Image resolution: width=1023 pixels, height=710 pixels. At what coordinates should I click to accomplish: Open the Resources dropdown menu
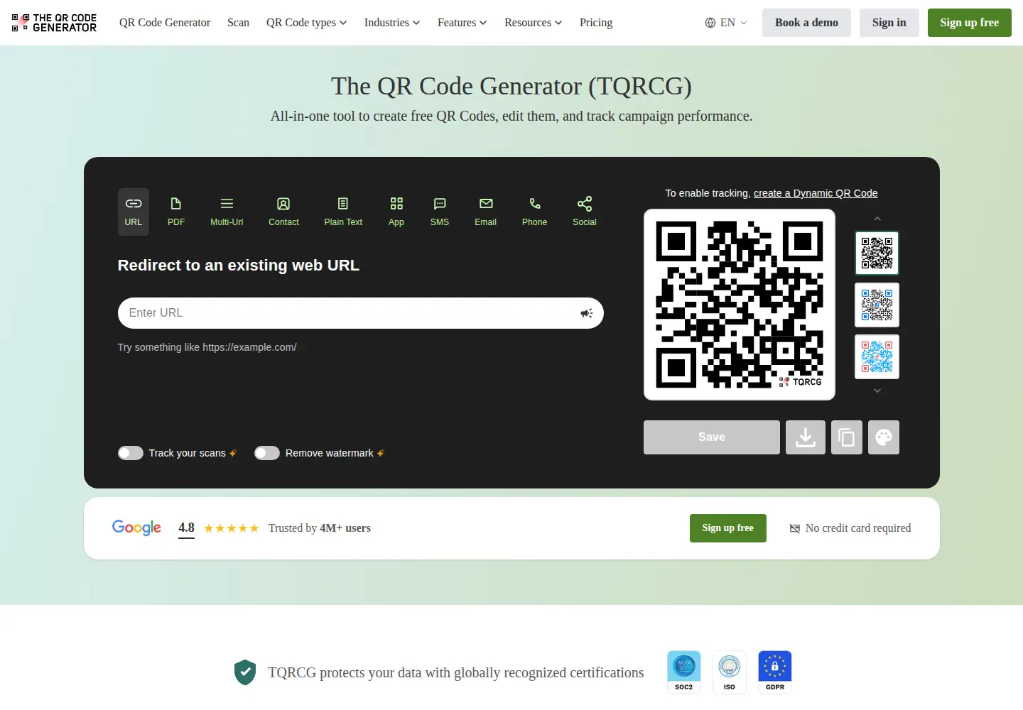pyautogui.click(x=534, y=23)
